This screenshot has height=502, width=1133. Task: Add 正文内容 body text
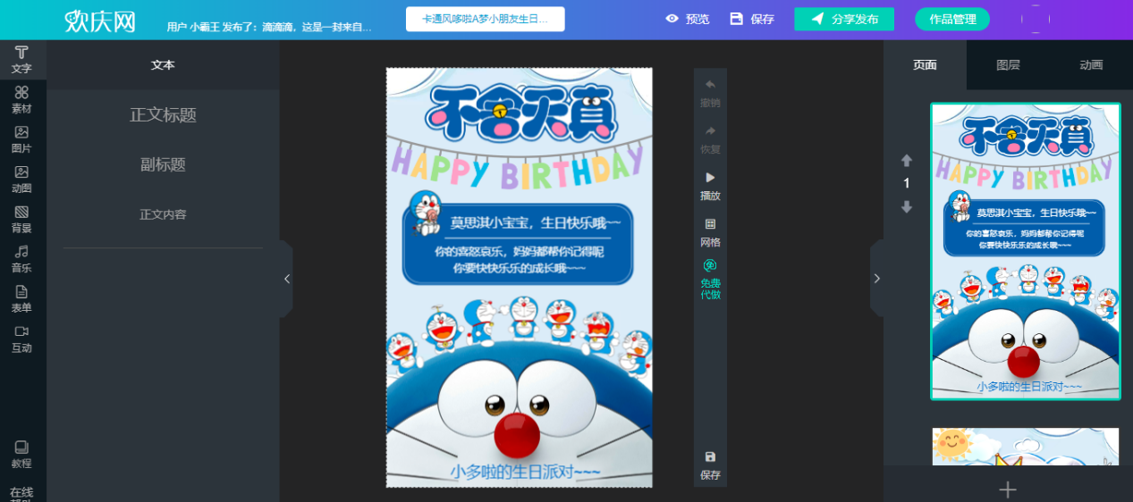pyautogui.click(x=163, y=214)
